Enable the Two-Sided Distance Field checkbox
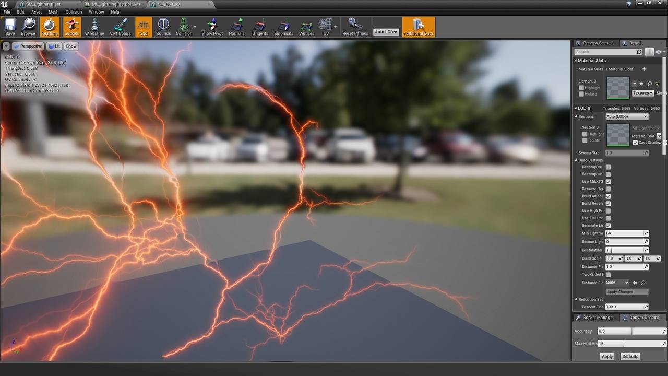Screen dimensions: 668x376 click(x=608, y=275)
